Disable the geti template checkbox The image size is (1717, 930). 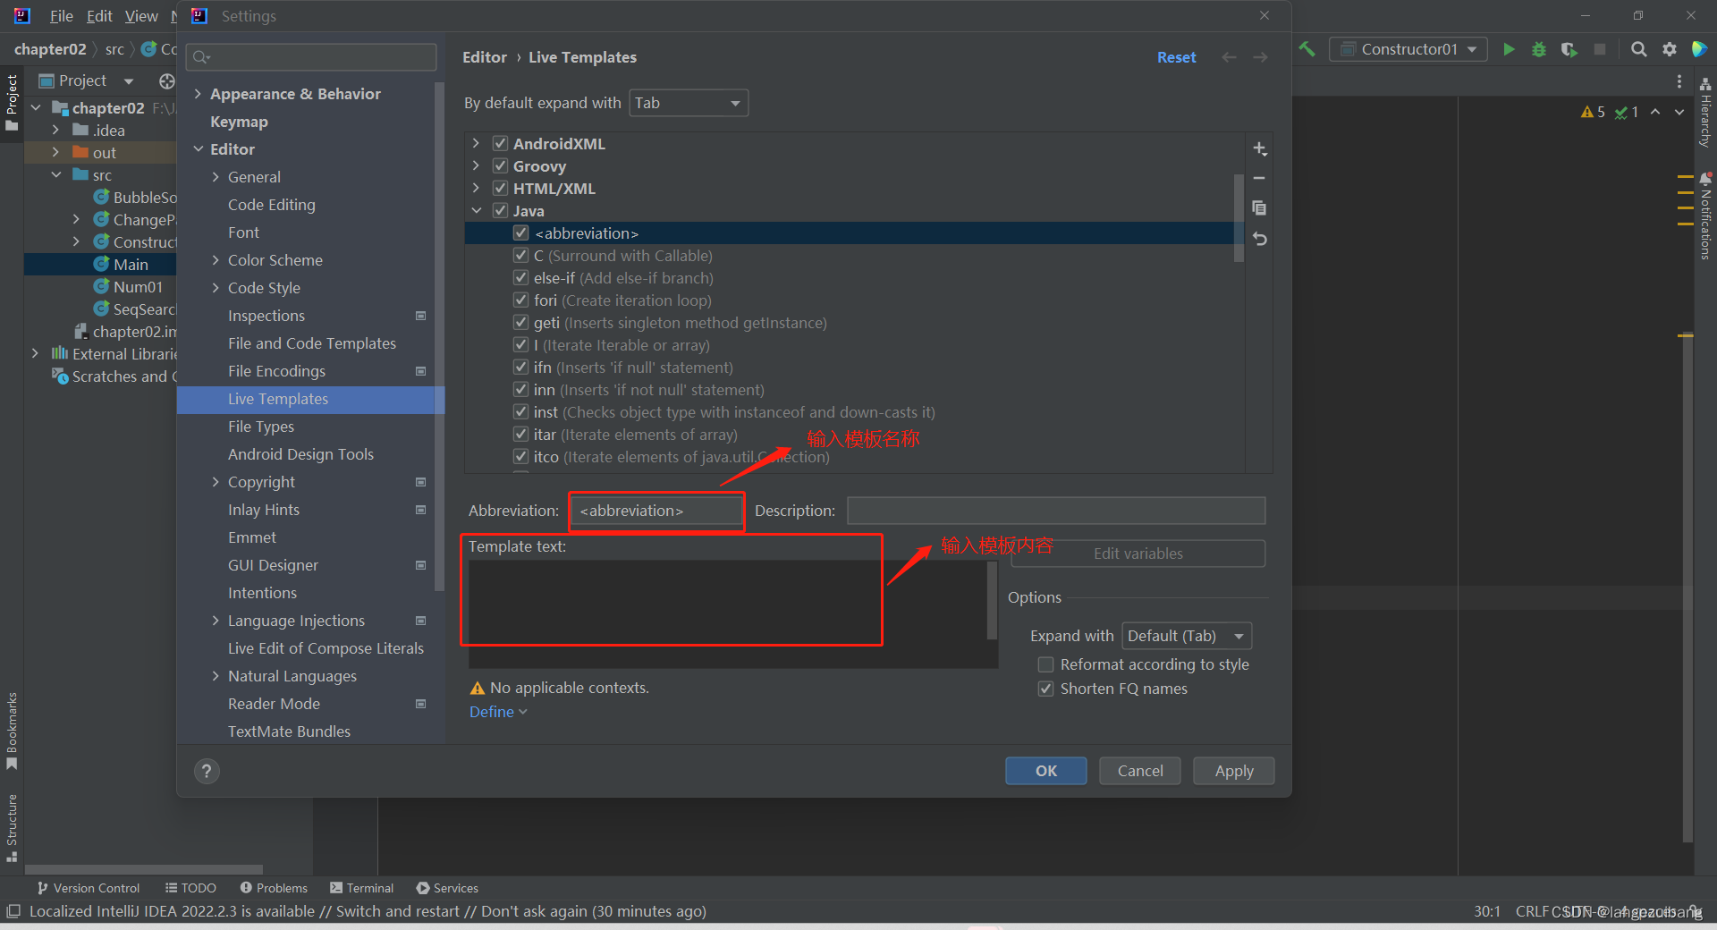(520, 322)
